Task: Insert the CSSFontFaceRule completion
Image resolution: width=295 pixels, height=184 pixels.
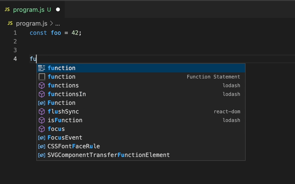Action: tap(74, 146)
